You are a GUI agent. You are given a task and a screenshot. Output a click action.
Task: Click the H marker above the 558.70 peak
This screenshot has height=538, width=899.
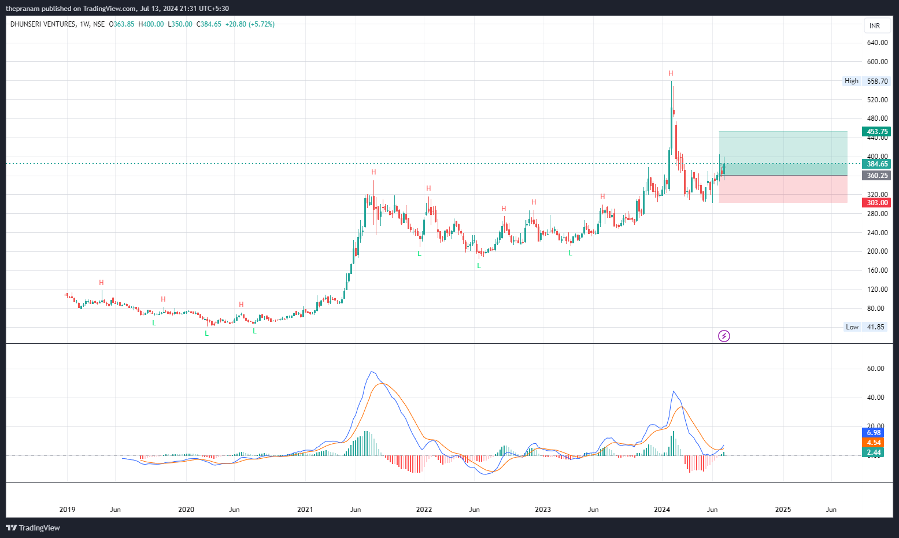(671, 73)
